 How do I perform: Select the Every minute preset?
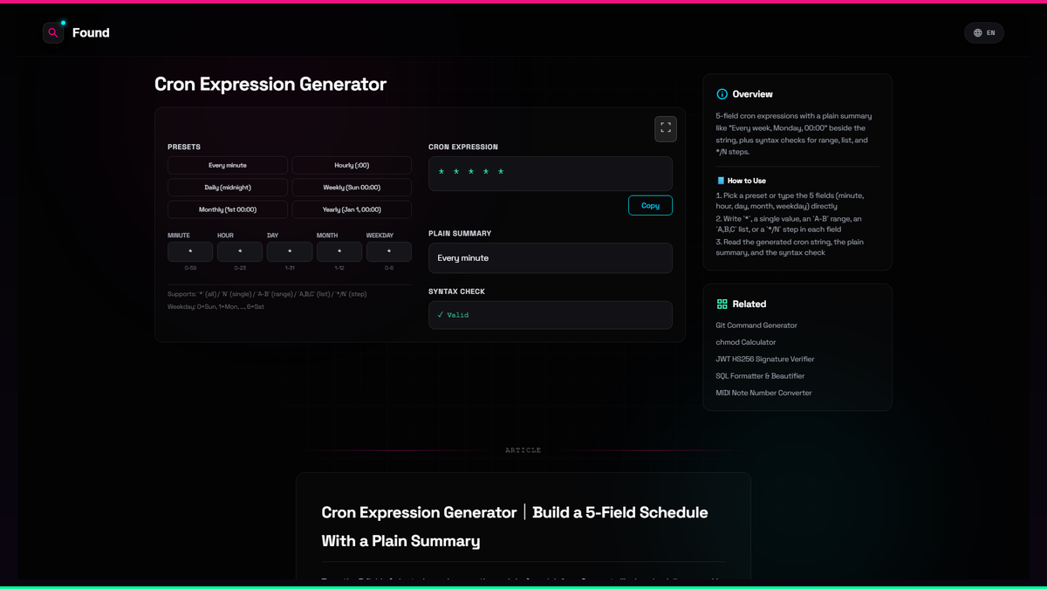[228, 165]
